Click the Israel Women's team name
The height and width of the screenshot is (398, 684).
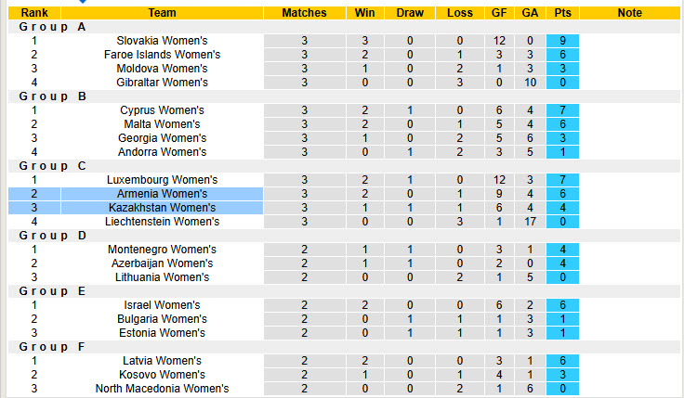pos(162,305)
